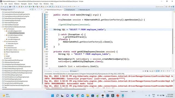The width and height of the screenshot is (175, 98).
Task: Click the weather widget on taskbar
Action: (6, 96)
